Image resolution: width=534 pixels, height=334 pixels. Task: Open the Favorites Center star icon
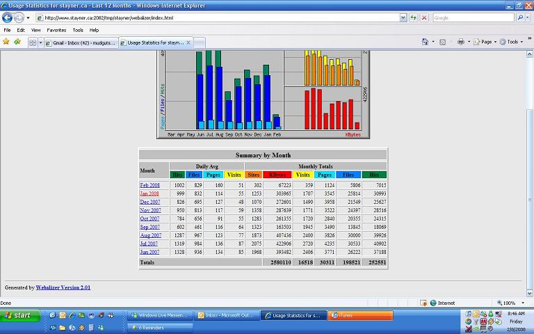tap(6, 42)
